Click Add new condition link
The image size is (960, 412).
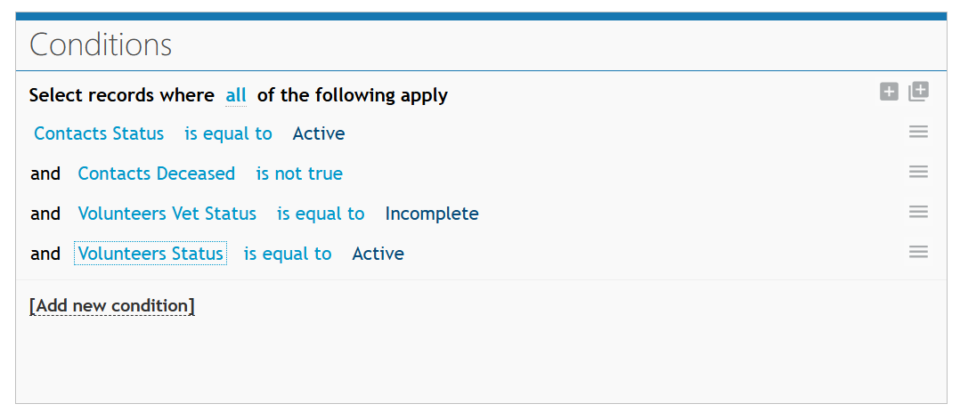coord(112,305)
